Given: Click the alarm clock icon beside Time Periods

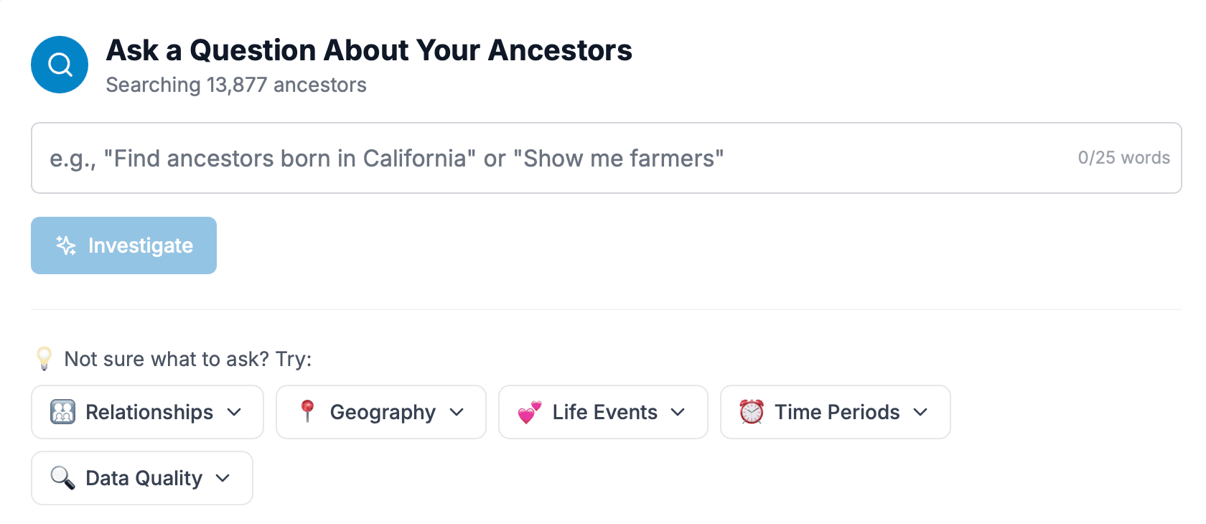Looking at the screenshot, I should pyautogui.click(x=752, y=412).
